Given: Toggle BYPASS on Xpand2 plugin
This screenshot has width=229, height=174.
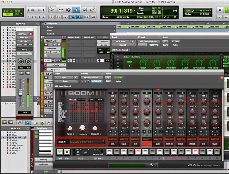Looking at the screenshot, I should pyautogui.click(x=176, y=41).
